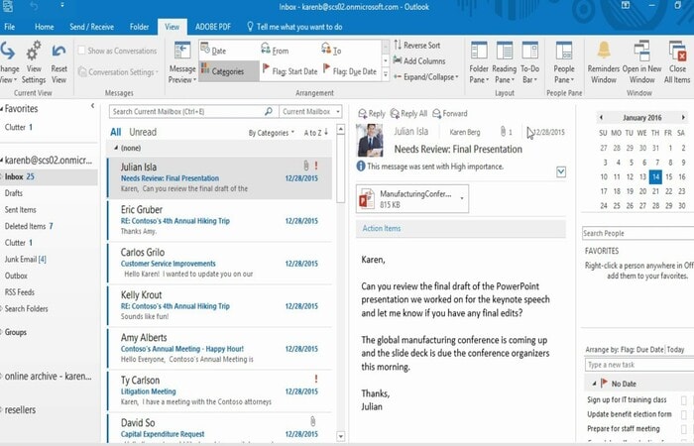
Task: Open the Sent Items folder
Action: click(21, 210)
